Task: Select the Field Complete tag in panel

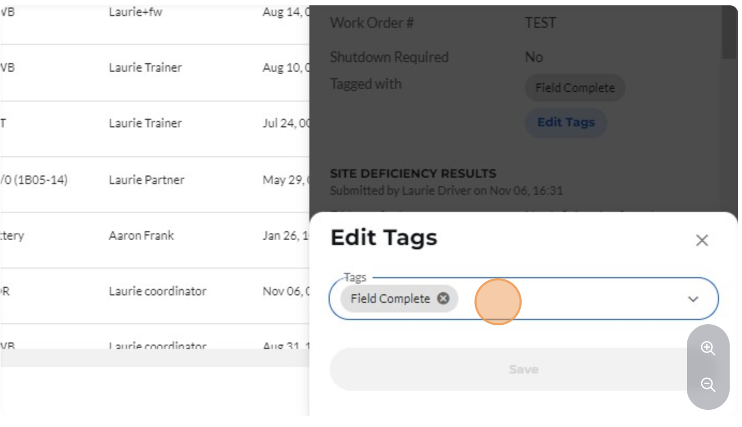Action: [x=575, y=88]
